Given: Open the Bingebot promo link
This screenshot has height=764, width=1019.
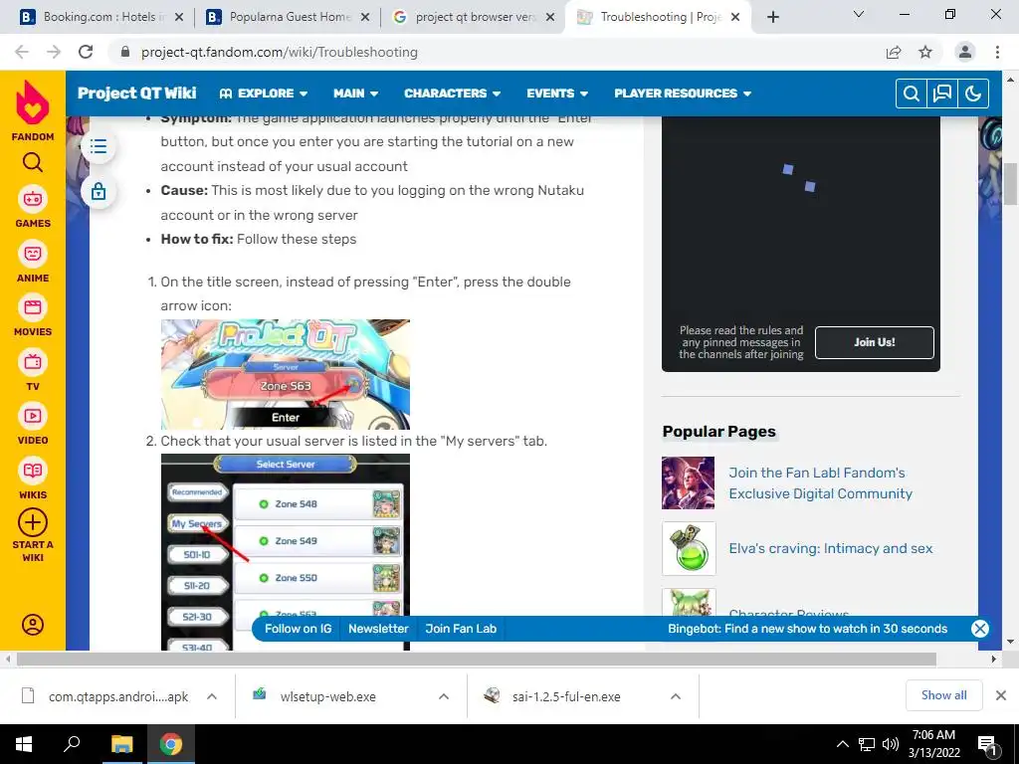Looking at the screenshot, I should (807, 629).
